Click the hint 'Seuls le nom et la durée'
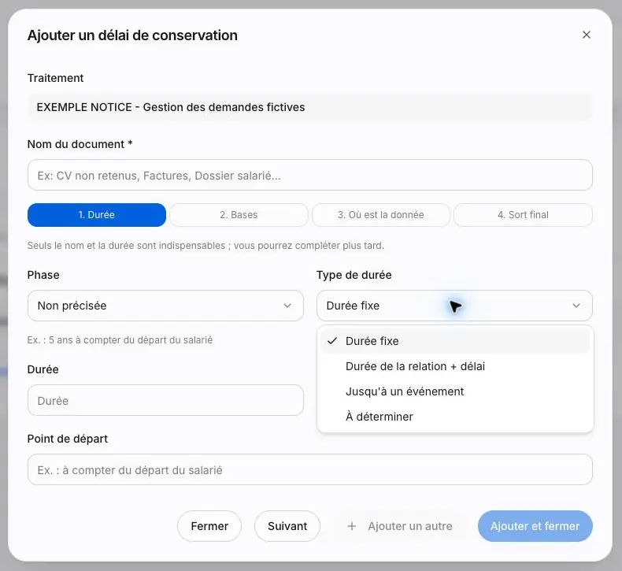This screenshot has width=622, height=571. [x=205, y=246]
